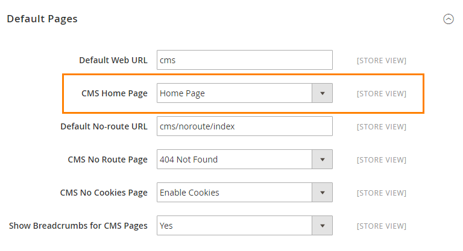Open CMS No Route Page dropdown arrow

[322, 160]
